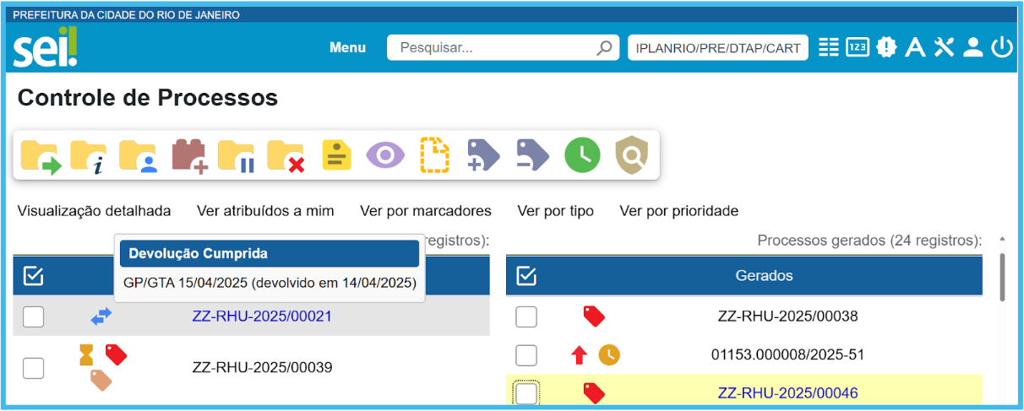Click the purple eye monitoring icon

[385, 155]
